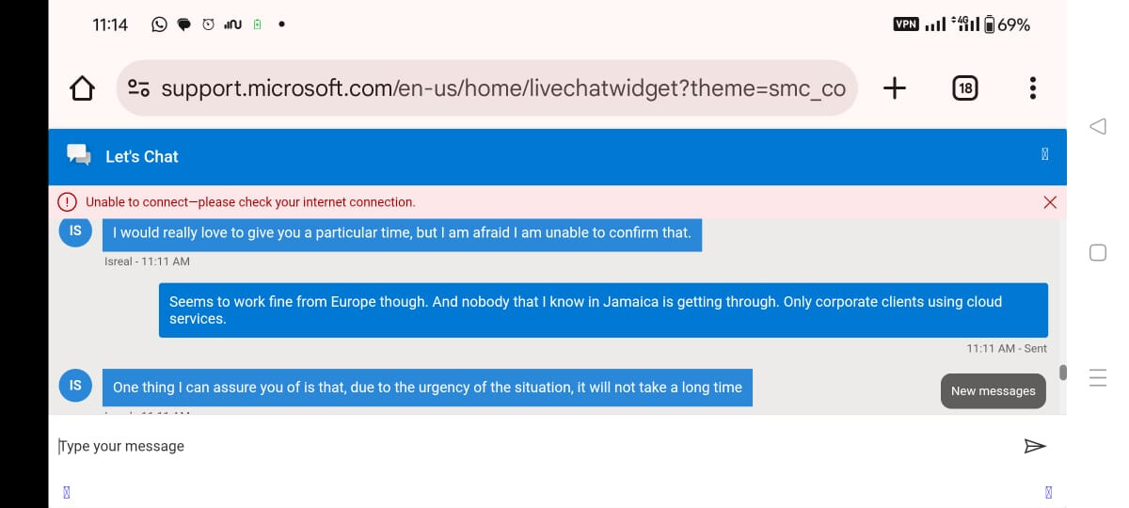The image size is (1129, 508).
Task: Click the small icon below message field, left
Action: (67, 491)
